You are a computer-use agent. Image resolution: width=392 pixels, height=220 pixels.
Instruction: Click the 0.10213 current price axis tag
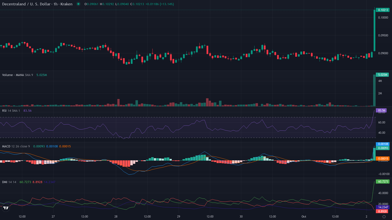(x=384, y=10)
